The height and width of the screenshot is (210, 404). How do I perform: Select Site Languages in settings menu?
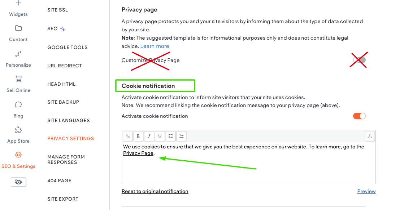coord(69,121)
